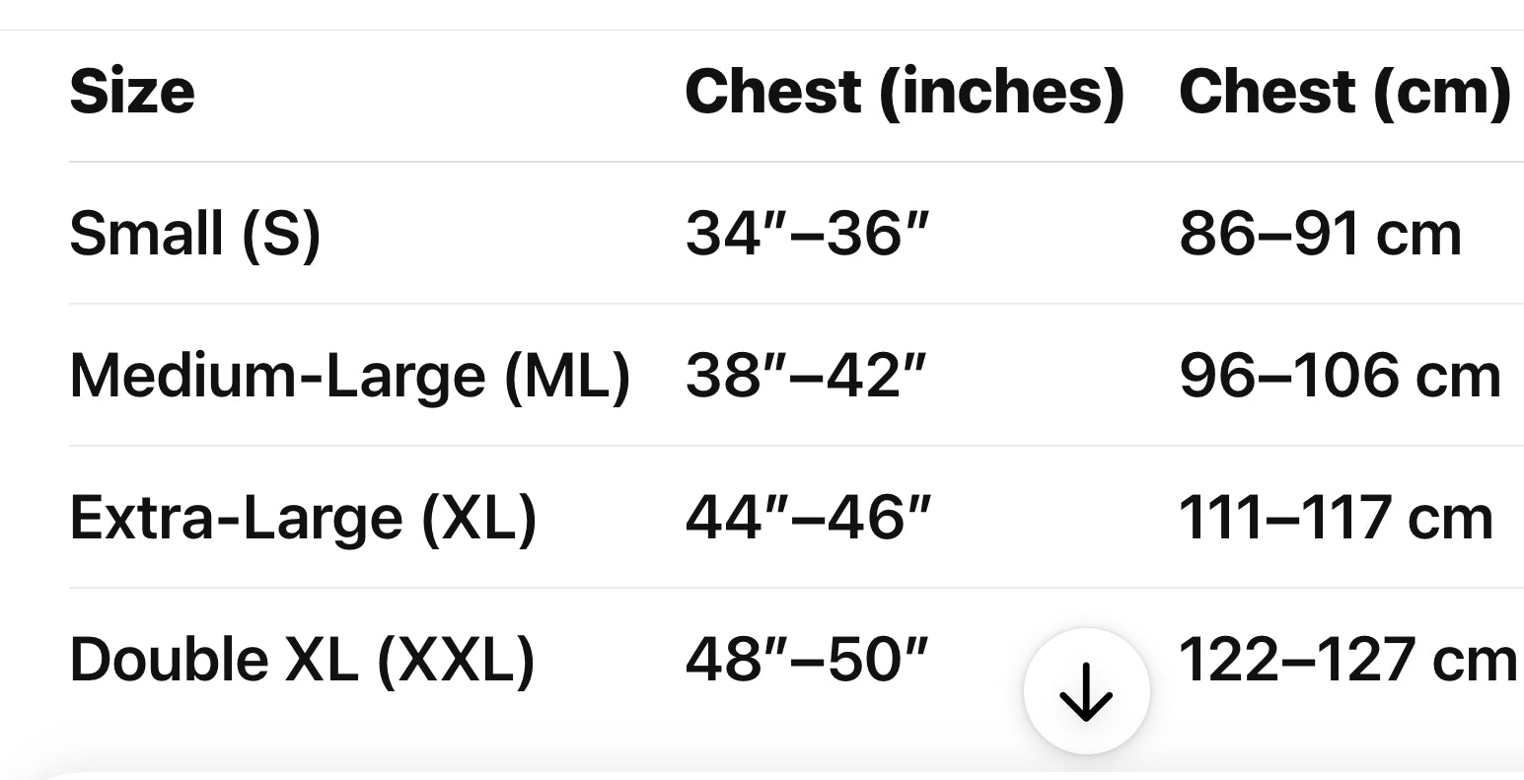Click the 86–91 cm value
Image resolution: width=1524 pixels, height=780 pixels.
tap(1320, 235)
